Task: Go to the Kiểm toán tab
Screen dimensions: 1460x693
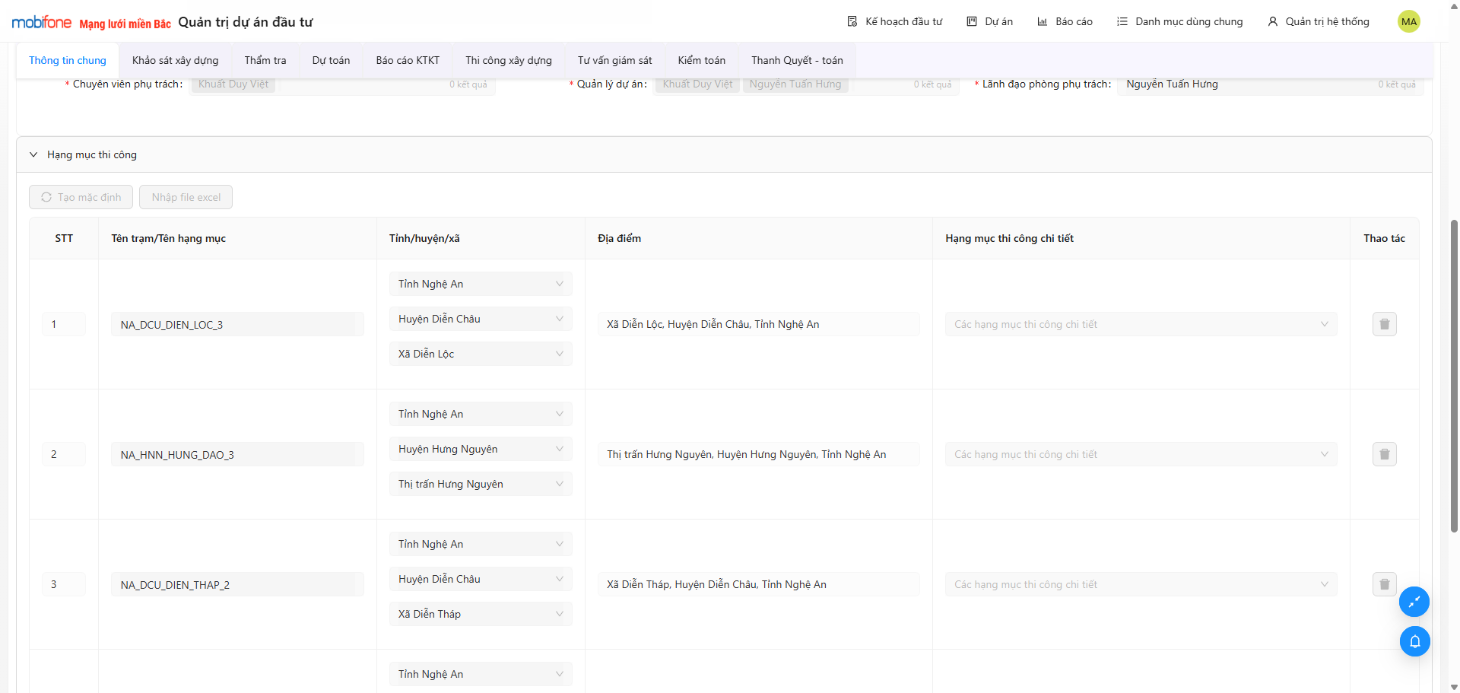Action: pos(701,60)
